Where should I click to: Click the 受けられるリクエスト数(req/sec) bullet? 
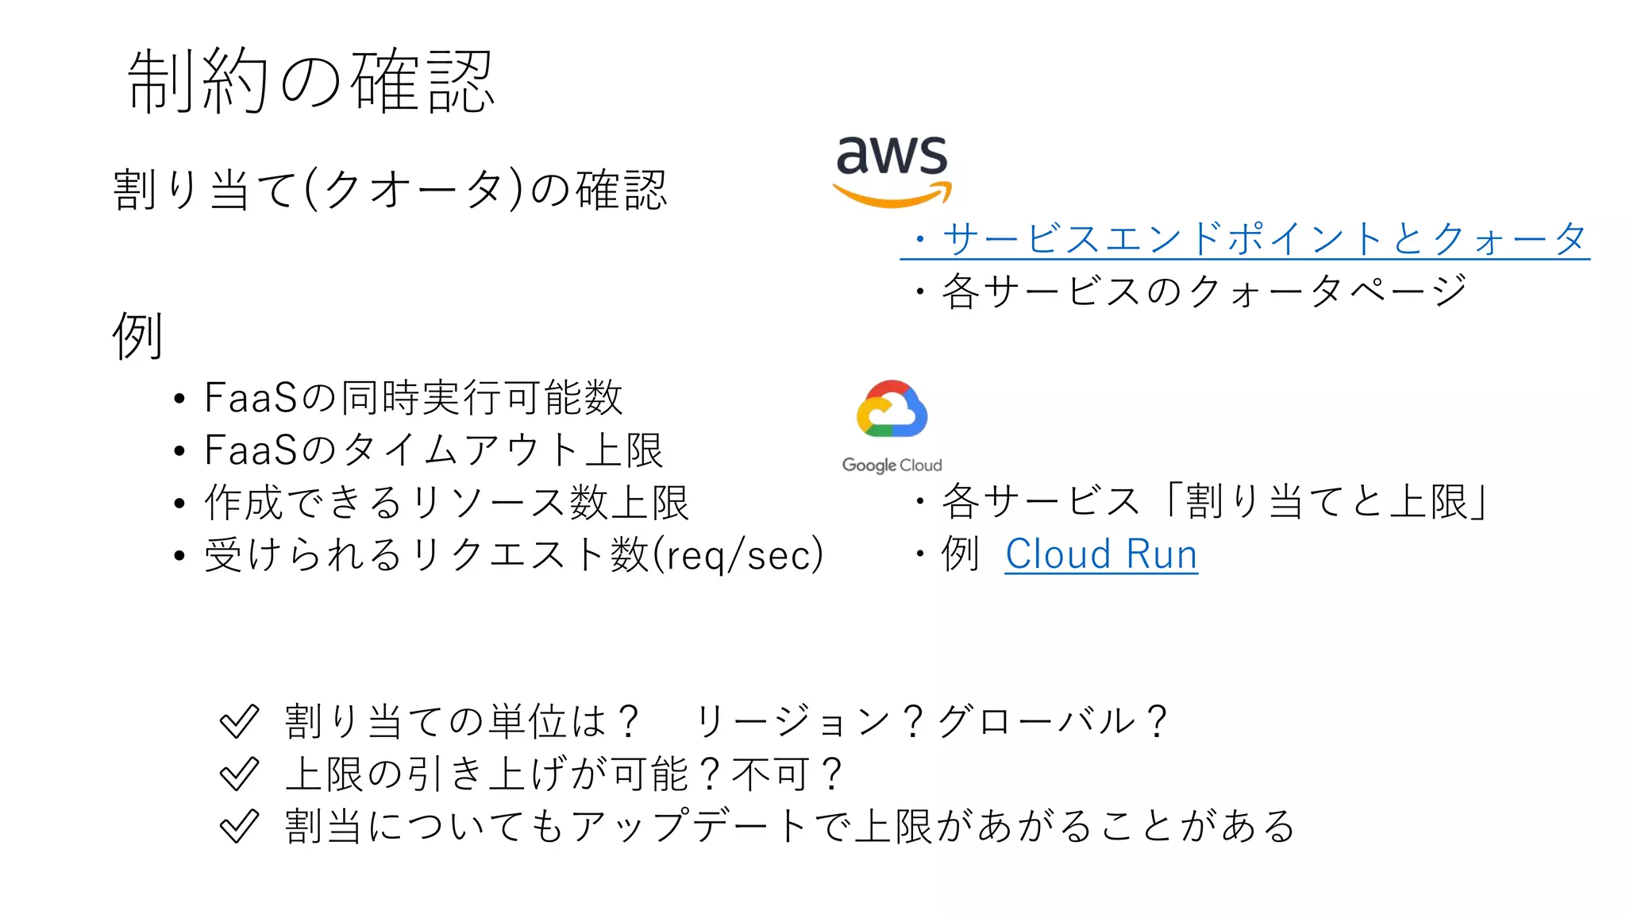tap(514, 554)
